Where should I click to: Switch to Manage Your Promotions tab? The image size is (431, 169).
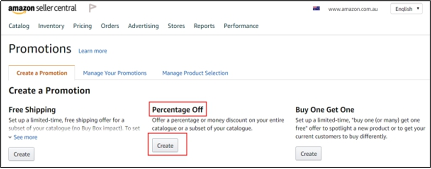click(115, 73)
